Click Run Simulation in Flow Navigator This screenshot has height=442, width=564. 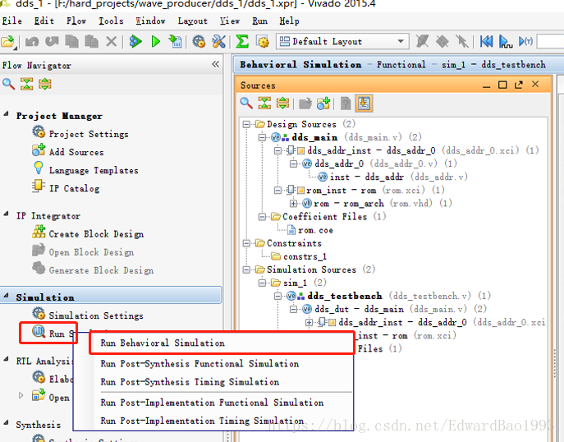pos(53,334)
